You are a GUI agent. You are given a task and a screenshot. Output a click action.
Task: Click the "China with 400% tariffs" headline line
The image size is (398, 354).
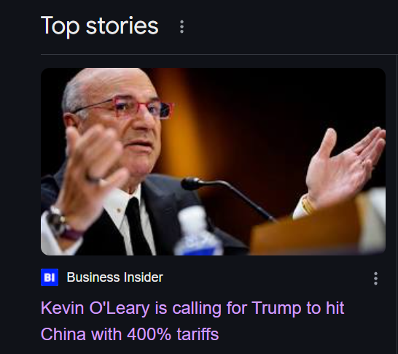point(130,334)
